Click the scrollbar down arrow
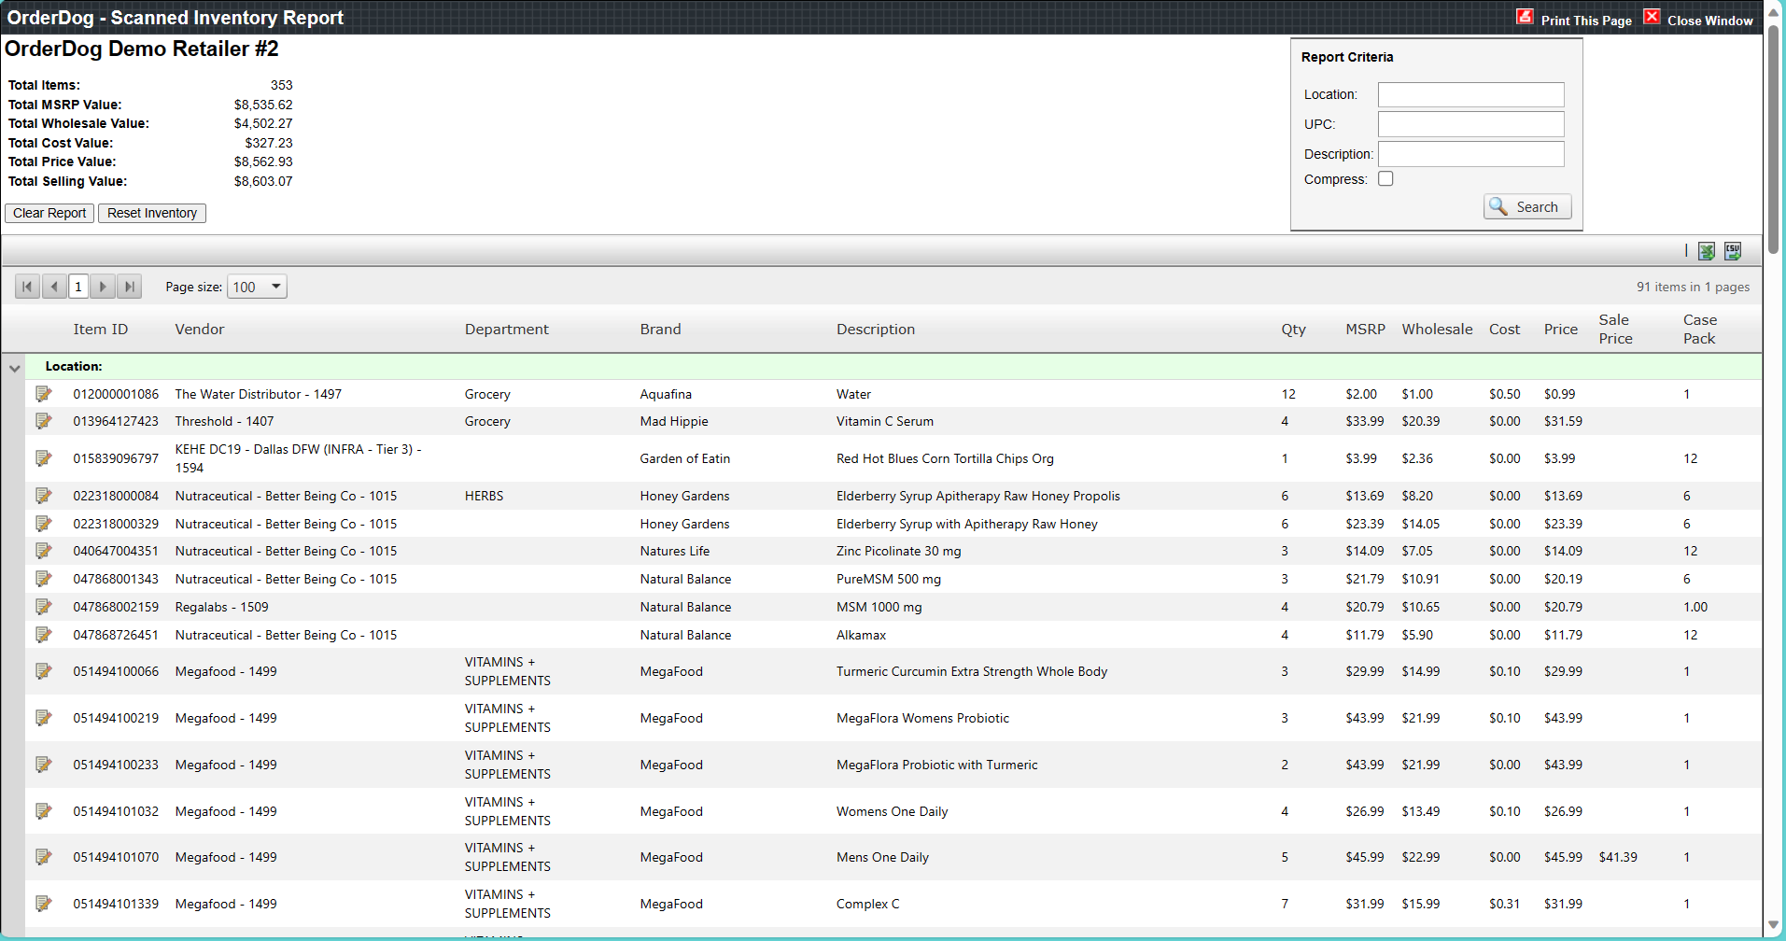Screen dimensions: 1786x941 pos(1774,927)
